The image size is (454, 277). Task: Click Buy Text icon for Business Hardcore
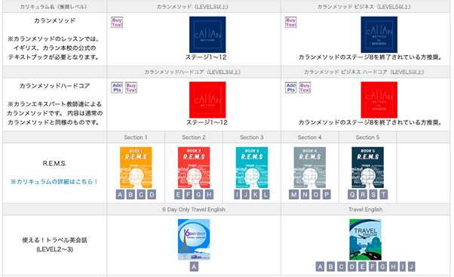(x=305, y=88)
